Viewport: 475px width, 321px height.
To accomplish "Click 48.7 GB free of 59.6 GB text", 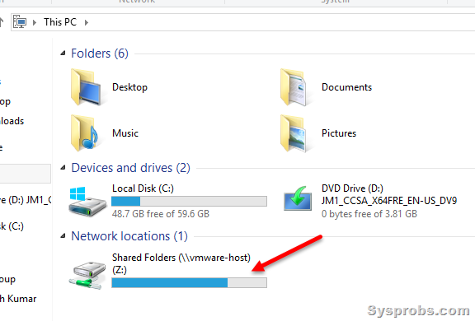I will [161, 214].
